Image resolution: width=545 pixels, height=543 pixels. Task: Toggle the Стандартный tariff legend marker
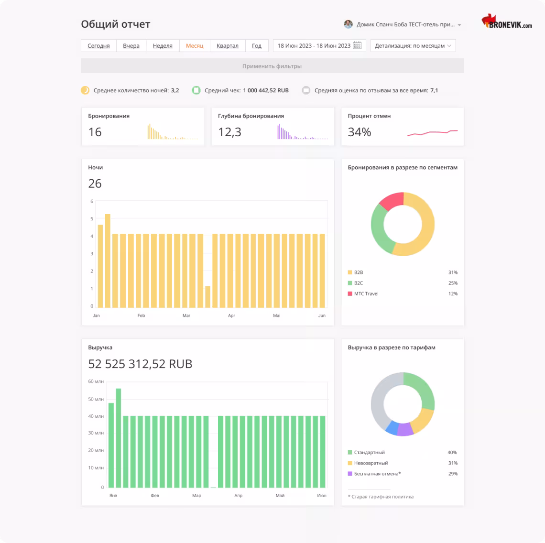(350, 452)
